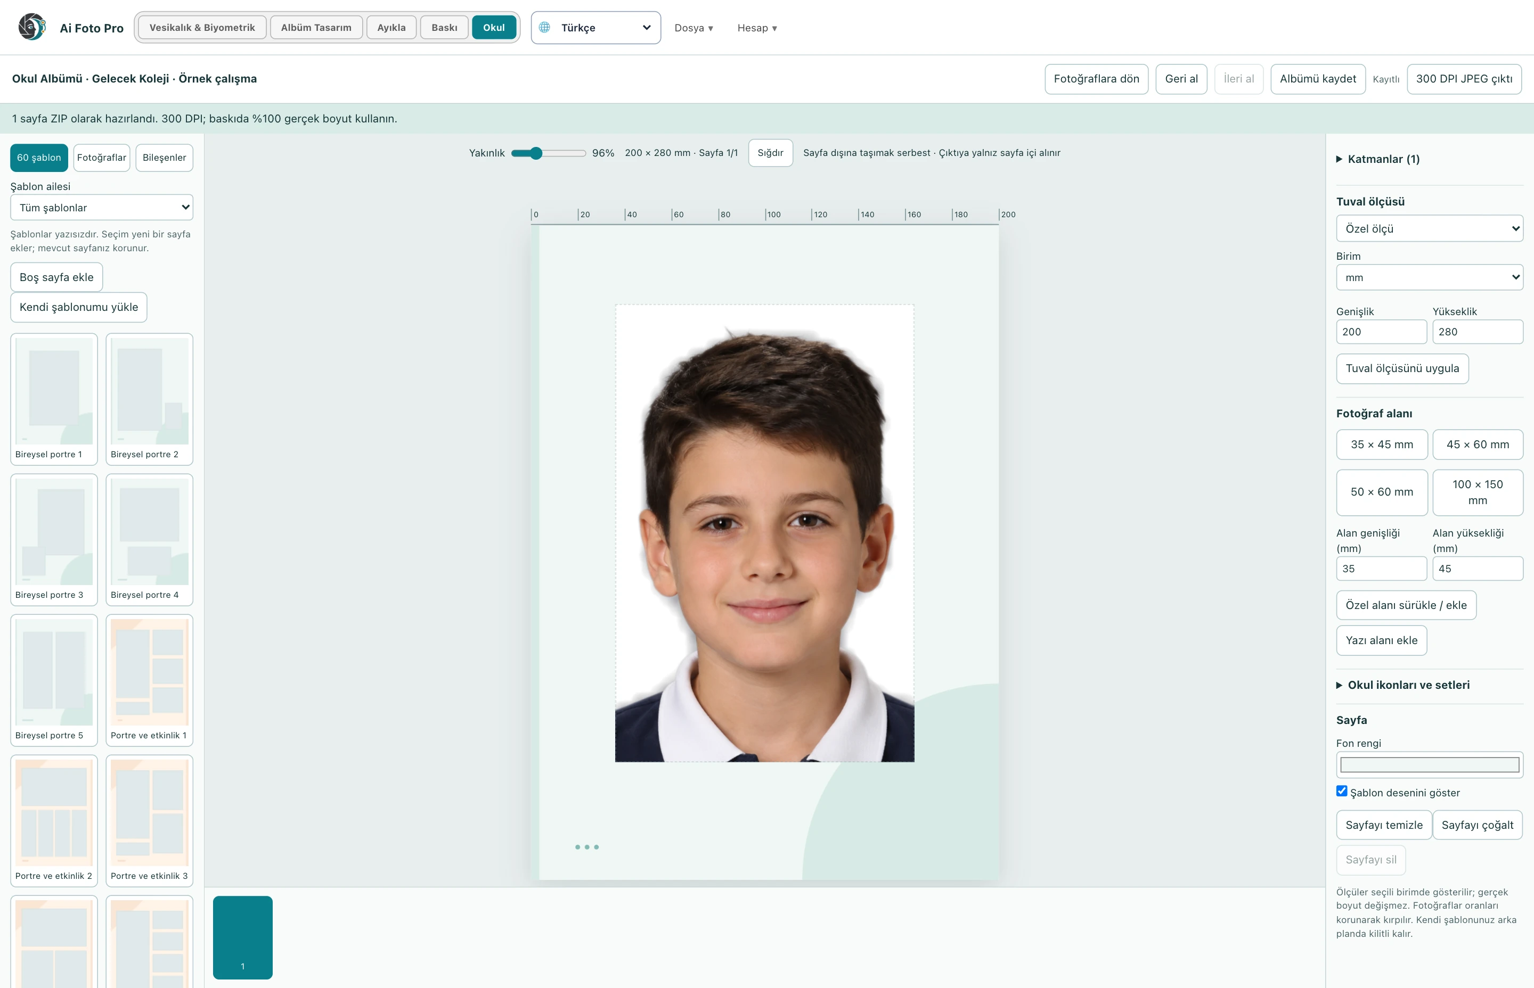
Task: Open the Hesap menu
Action: (757, 28)
